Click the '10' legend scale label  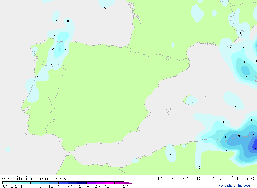pos(51,186)
